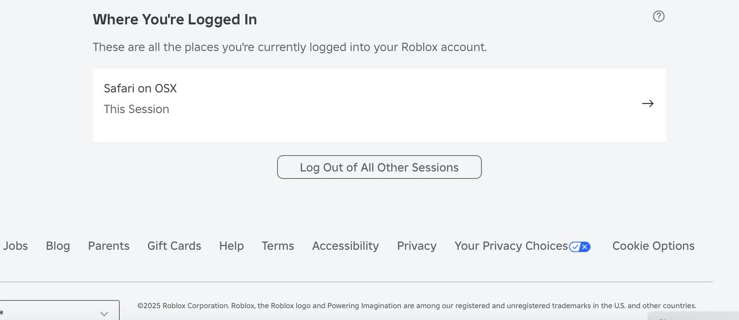Click the Where You're Logged In heading
The image size is (739, 320).
175,20
